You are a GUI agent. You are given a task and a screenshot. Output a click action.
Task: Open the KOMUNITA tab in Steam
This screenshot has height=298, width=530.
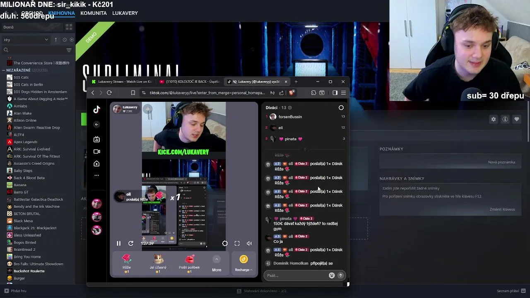coord(94,13)
